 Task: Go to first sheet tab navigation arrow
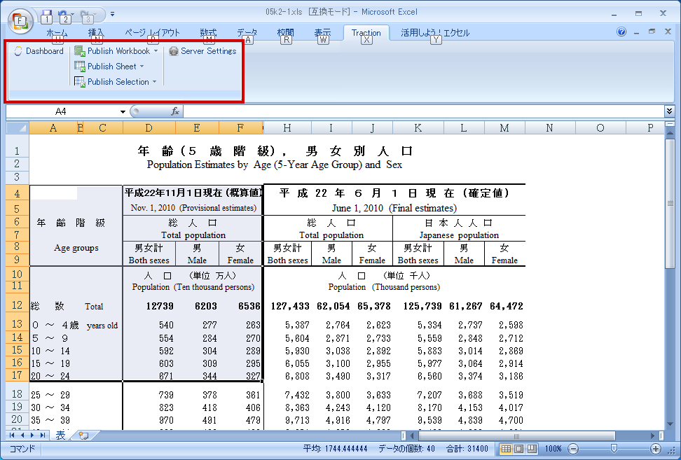point(12,435)
